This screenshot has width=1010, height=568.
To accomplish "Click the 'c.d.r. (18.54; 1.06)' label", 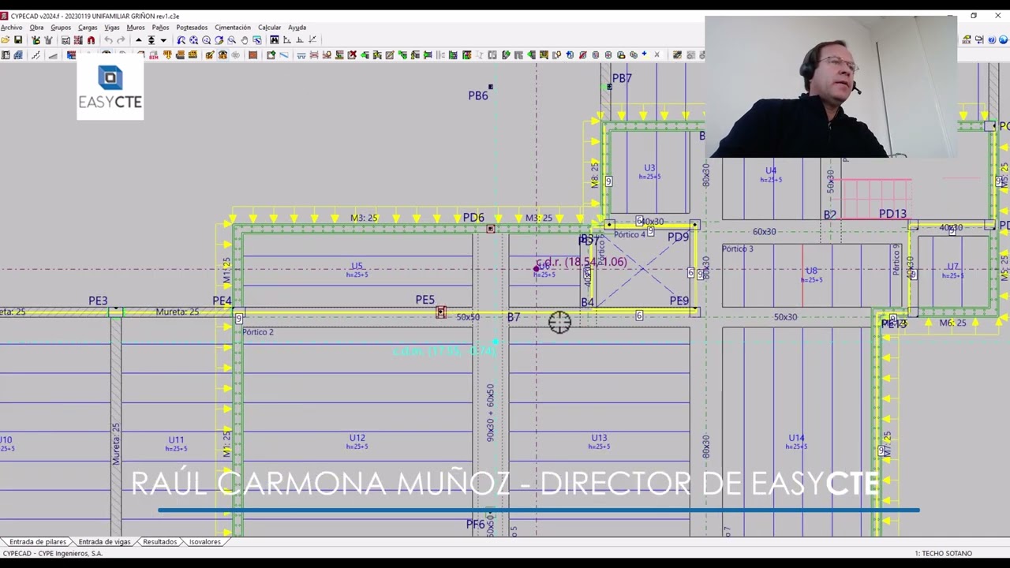I will tap(581, 262).
